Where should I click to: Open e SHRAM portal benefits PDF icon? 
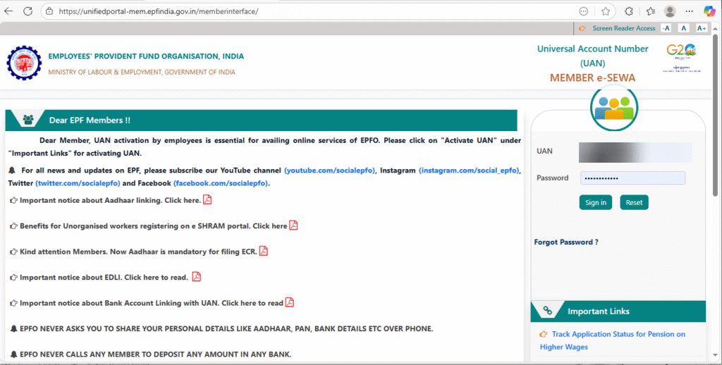pos(293,225)
